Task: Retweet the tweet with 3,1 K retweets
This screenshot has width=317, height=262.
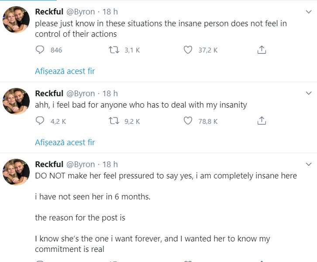Action: (113, 50)
